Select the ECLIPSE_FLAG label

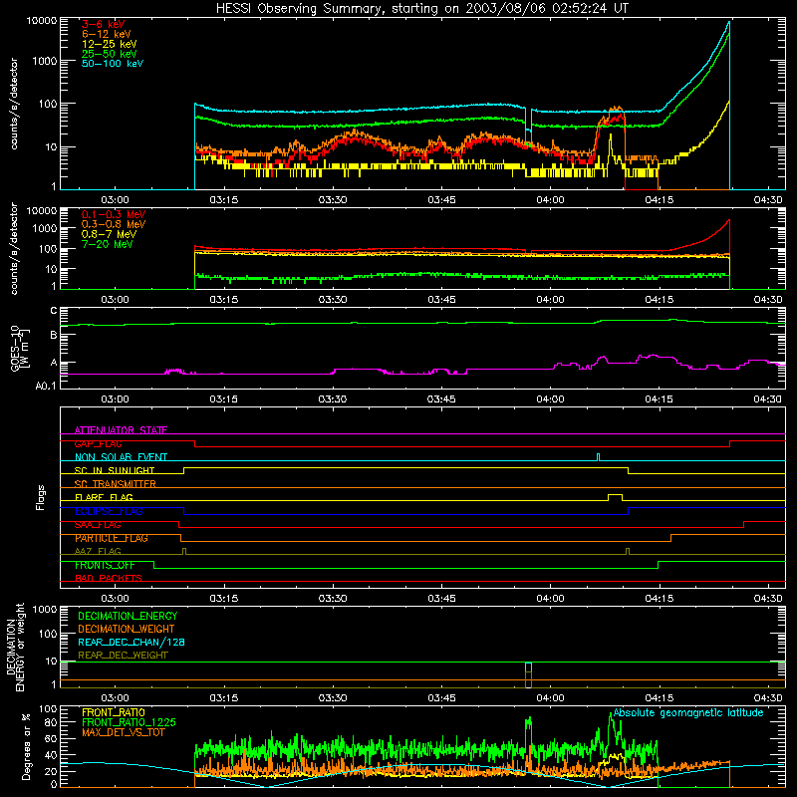pos(109,511)
